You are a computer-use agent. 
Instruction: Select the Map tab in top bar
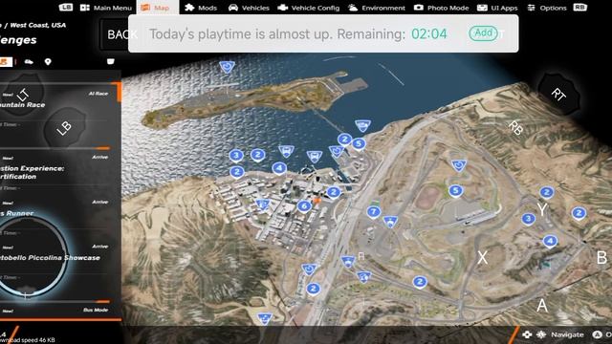[155, 8]
